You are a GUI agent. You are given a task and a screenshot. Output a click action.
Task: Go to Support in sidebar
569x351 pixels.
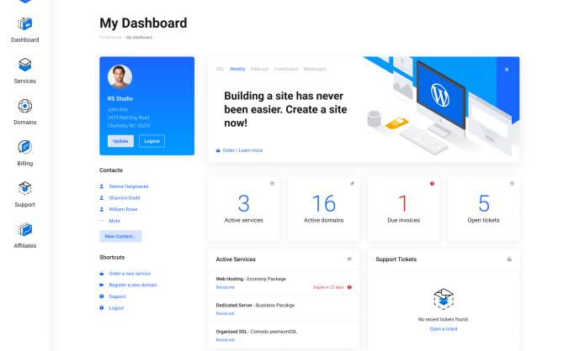point(24,188)
